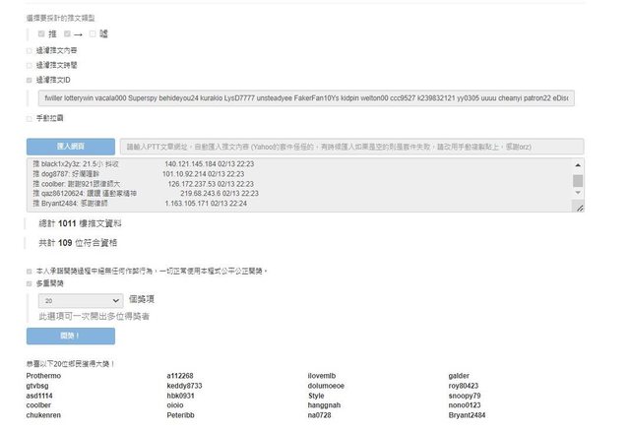
Task: Click the text area resize handle
Action: [579, 208]
